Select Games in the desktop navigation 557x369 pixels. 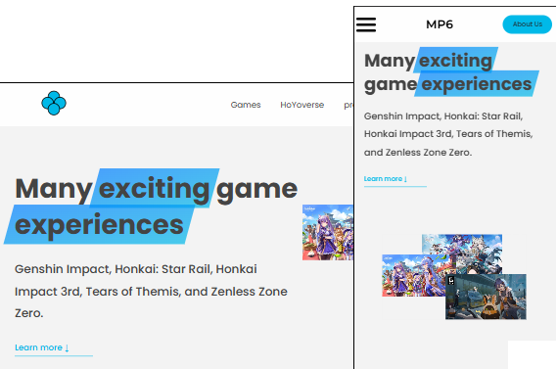pos(246,105)
